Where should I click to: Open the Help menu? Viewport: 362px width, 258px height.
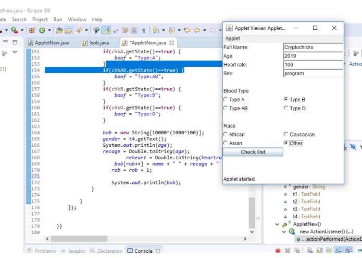pyautogui.click(x=97, y=19)
